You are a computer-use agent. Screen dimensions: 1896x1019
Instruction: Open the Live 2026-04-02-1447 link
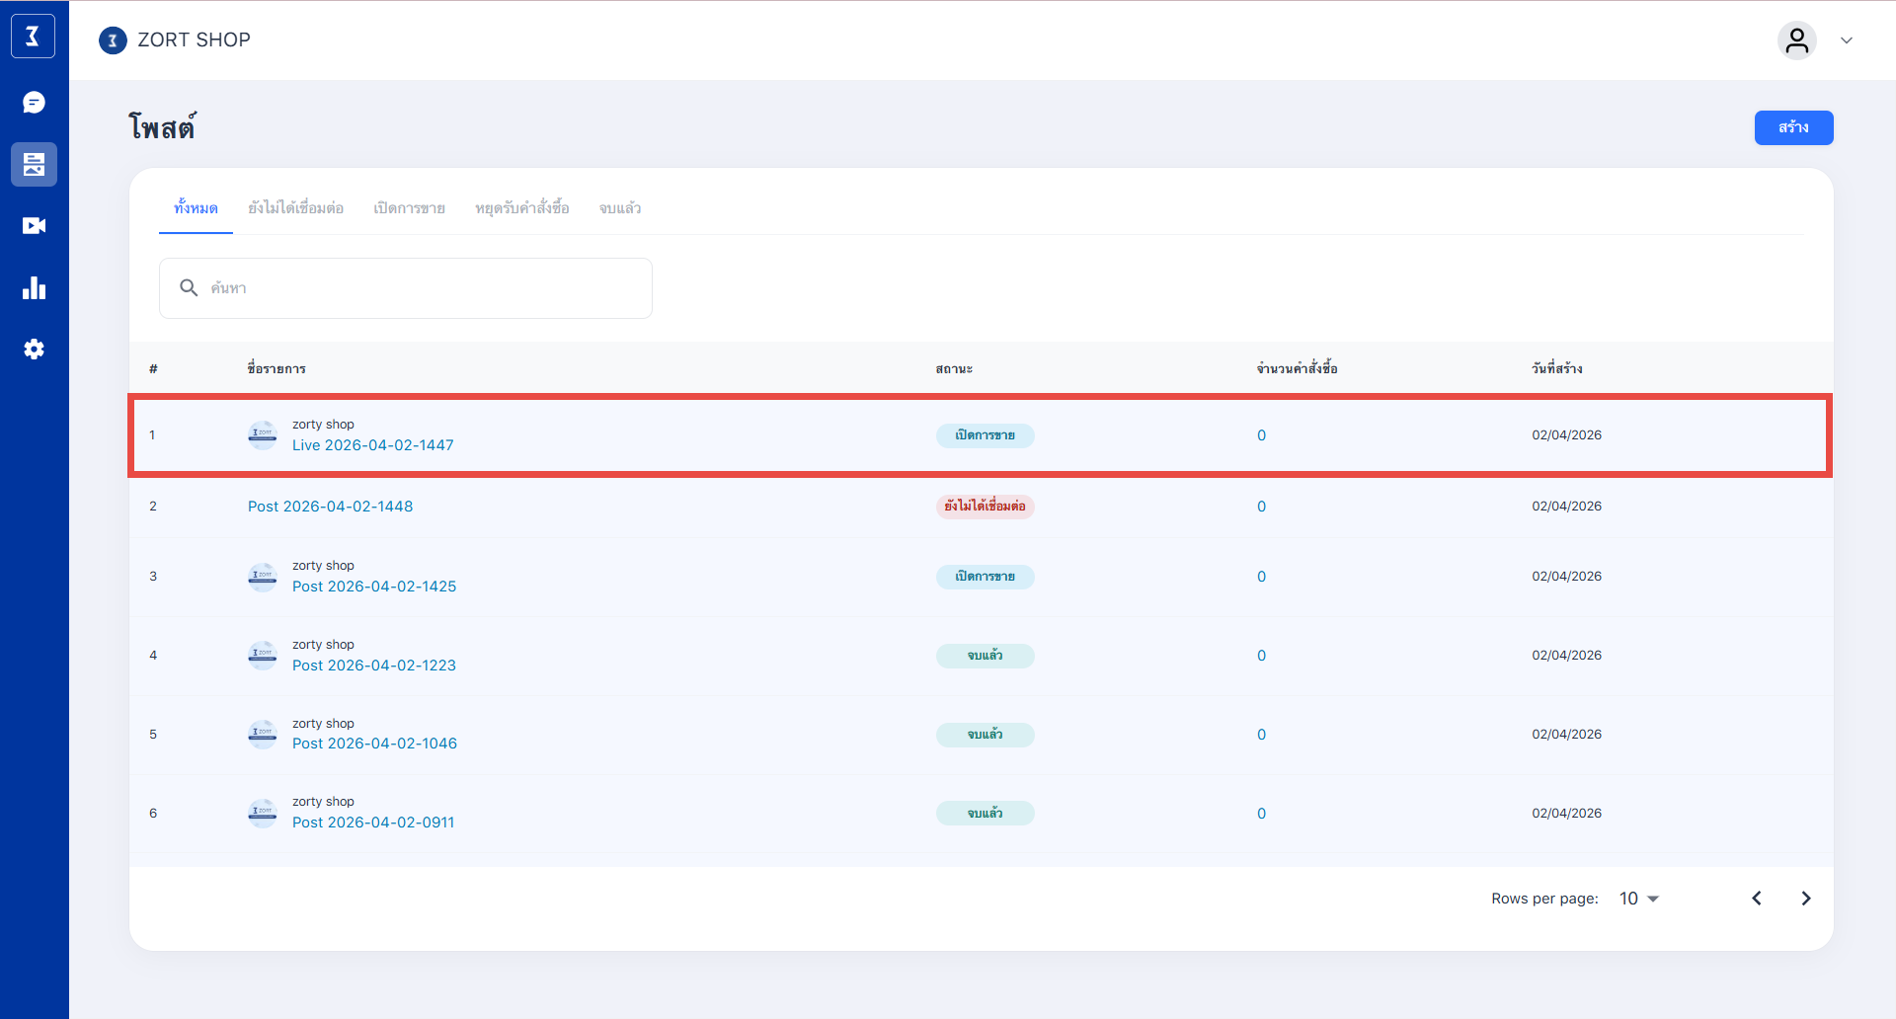click(372, 445)
